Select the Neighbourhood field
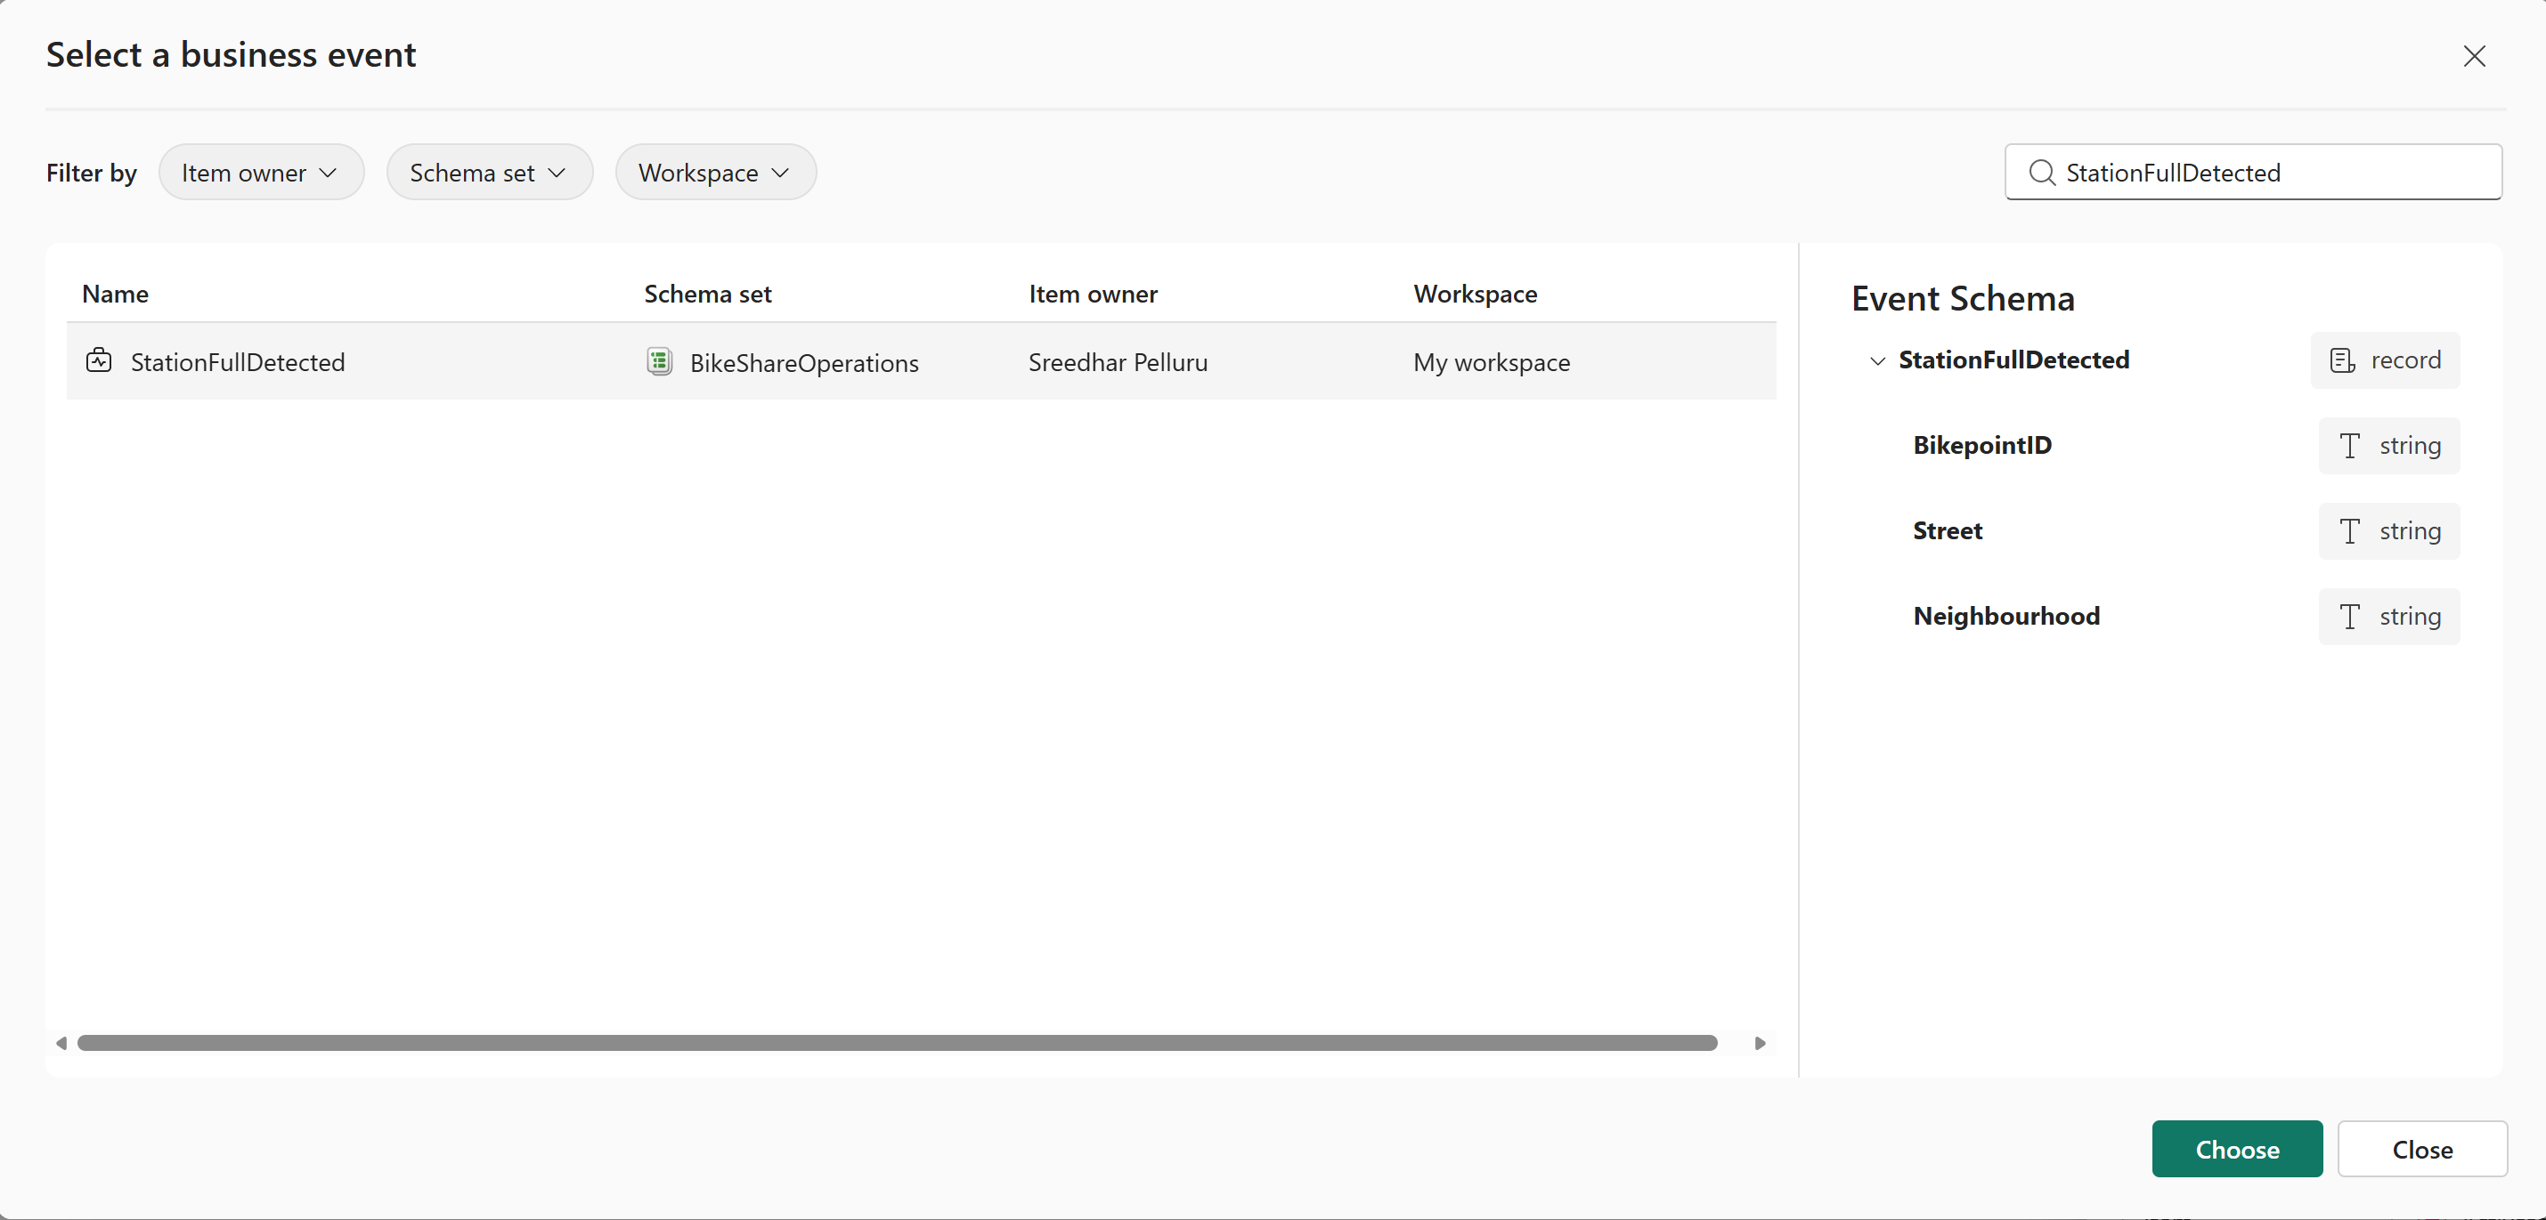2546x1220 pixels. pos(2006,617)
